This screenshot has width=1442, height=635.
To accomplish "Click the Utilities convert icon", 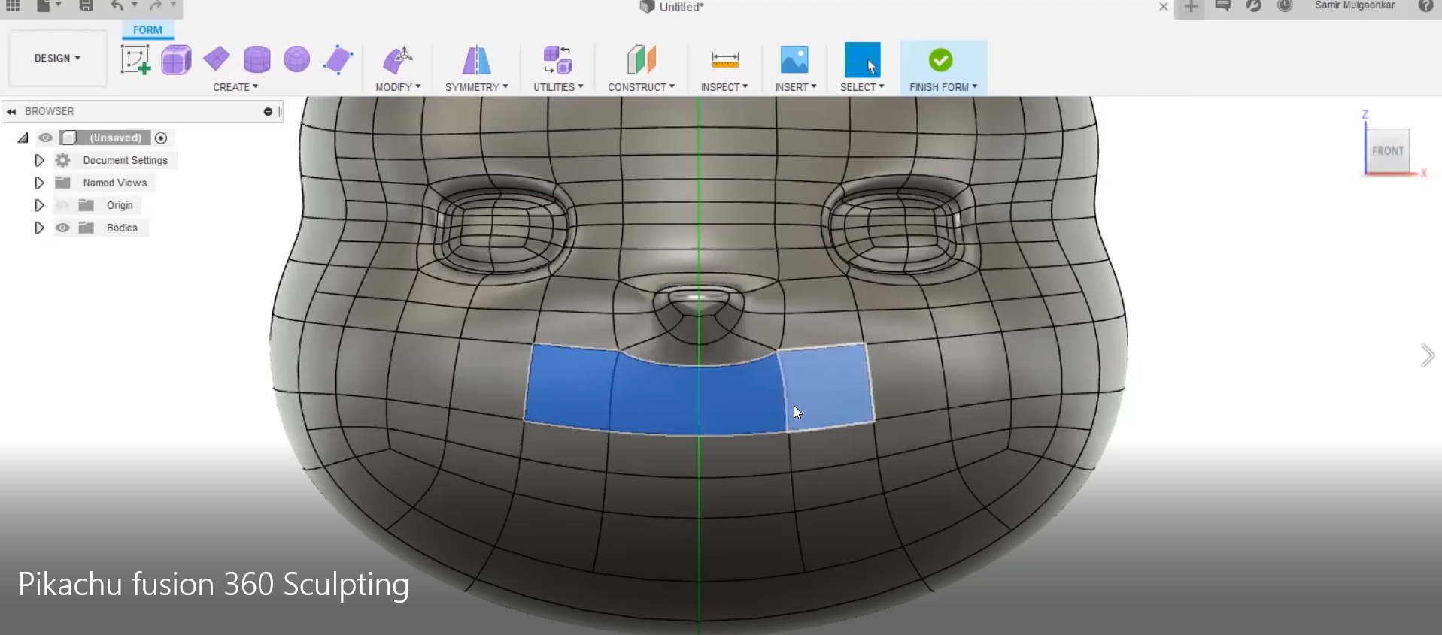I will [x=558, y=59].
